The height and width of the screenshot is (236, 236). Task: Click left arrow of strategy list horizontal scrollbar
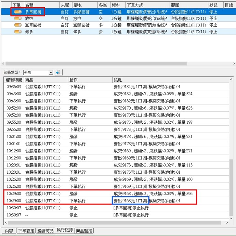tap(3, 63)
